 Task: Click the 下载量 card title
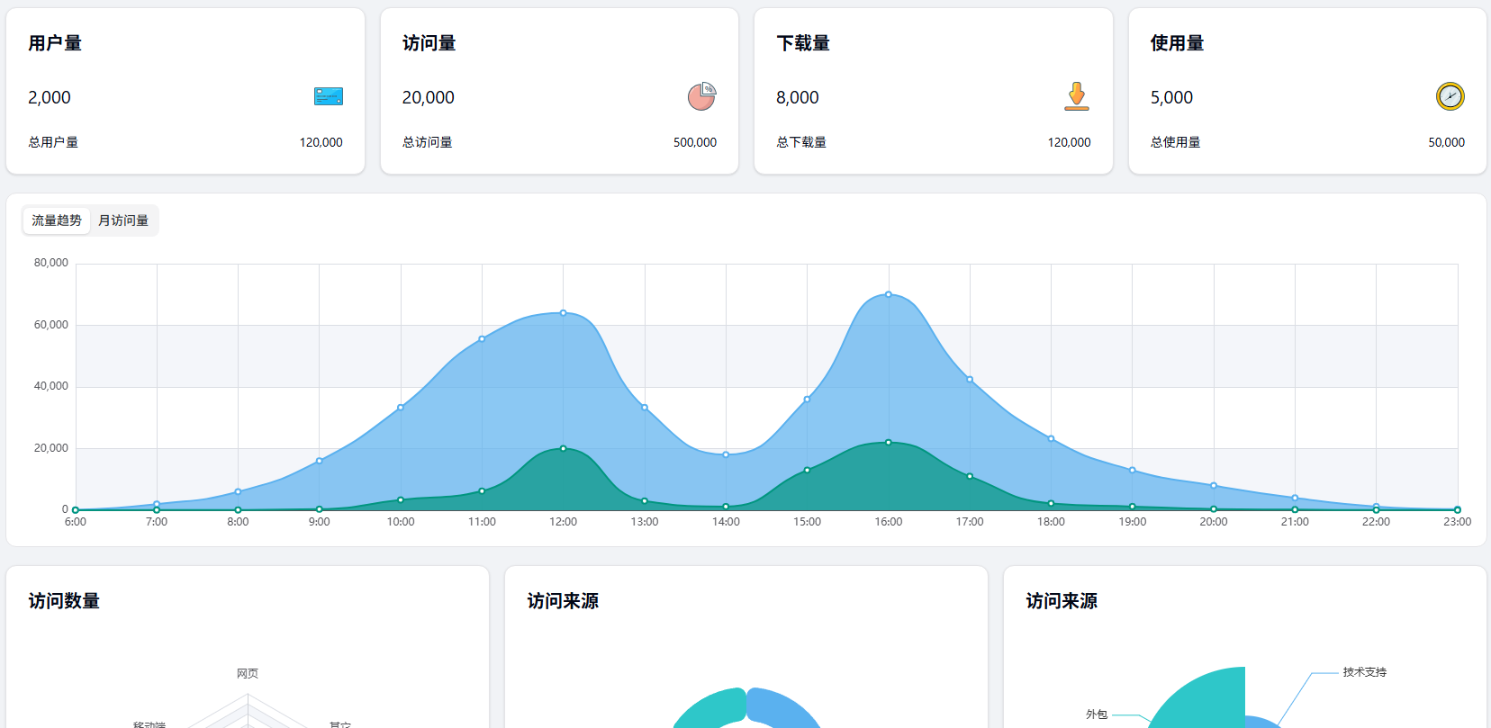click(803, 43)
